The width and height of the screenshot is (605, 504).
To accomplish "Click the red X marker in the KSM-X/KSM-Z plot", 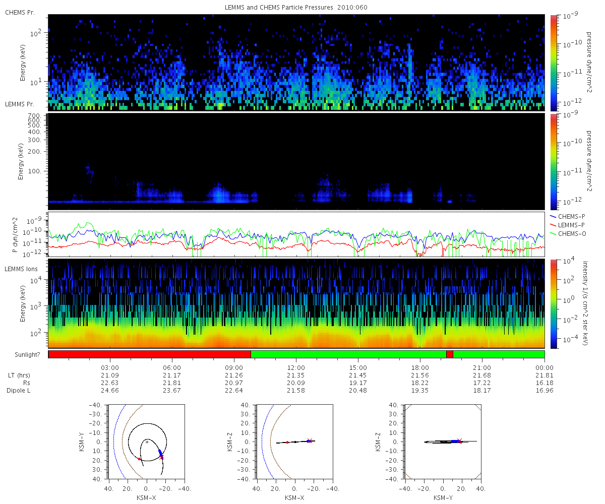I will point(310,440).
